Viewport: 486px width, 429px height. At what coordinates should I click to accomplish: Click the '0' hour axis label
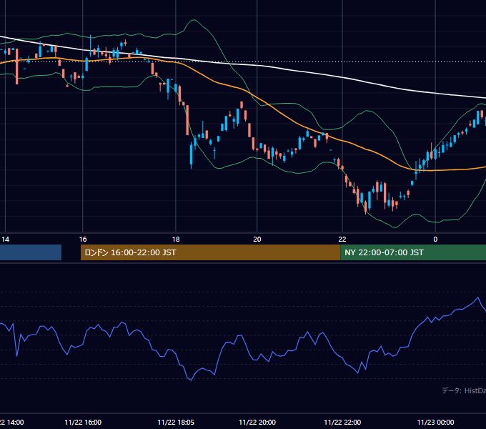click(x=435, y=240)
